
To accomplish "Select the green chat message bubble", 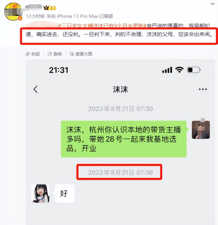I will pyautogui.click(x=124, y=139).
